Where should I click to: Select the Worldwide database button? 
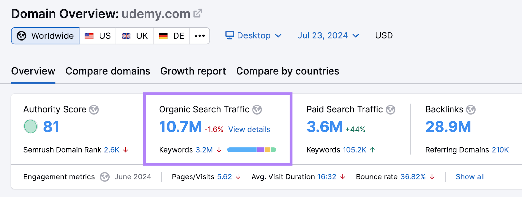tap(45, 36)
